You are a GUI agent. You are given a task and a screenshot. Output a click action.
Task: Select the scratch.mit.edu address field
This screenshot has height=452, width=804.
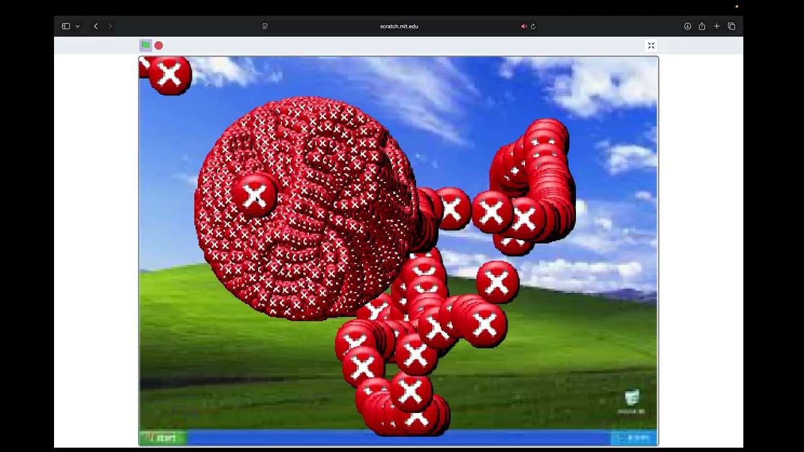pyautogui.click(x=399, y=26)
